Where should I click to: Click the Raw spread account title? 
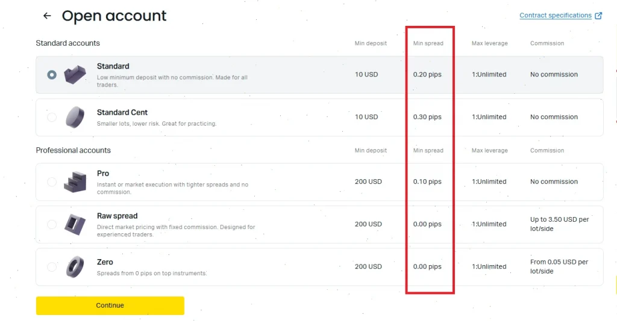(x=117, y=216)
